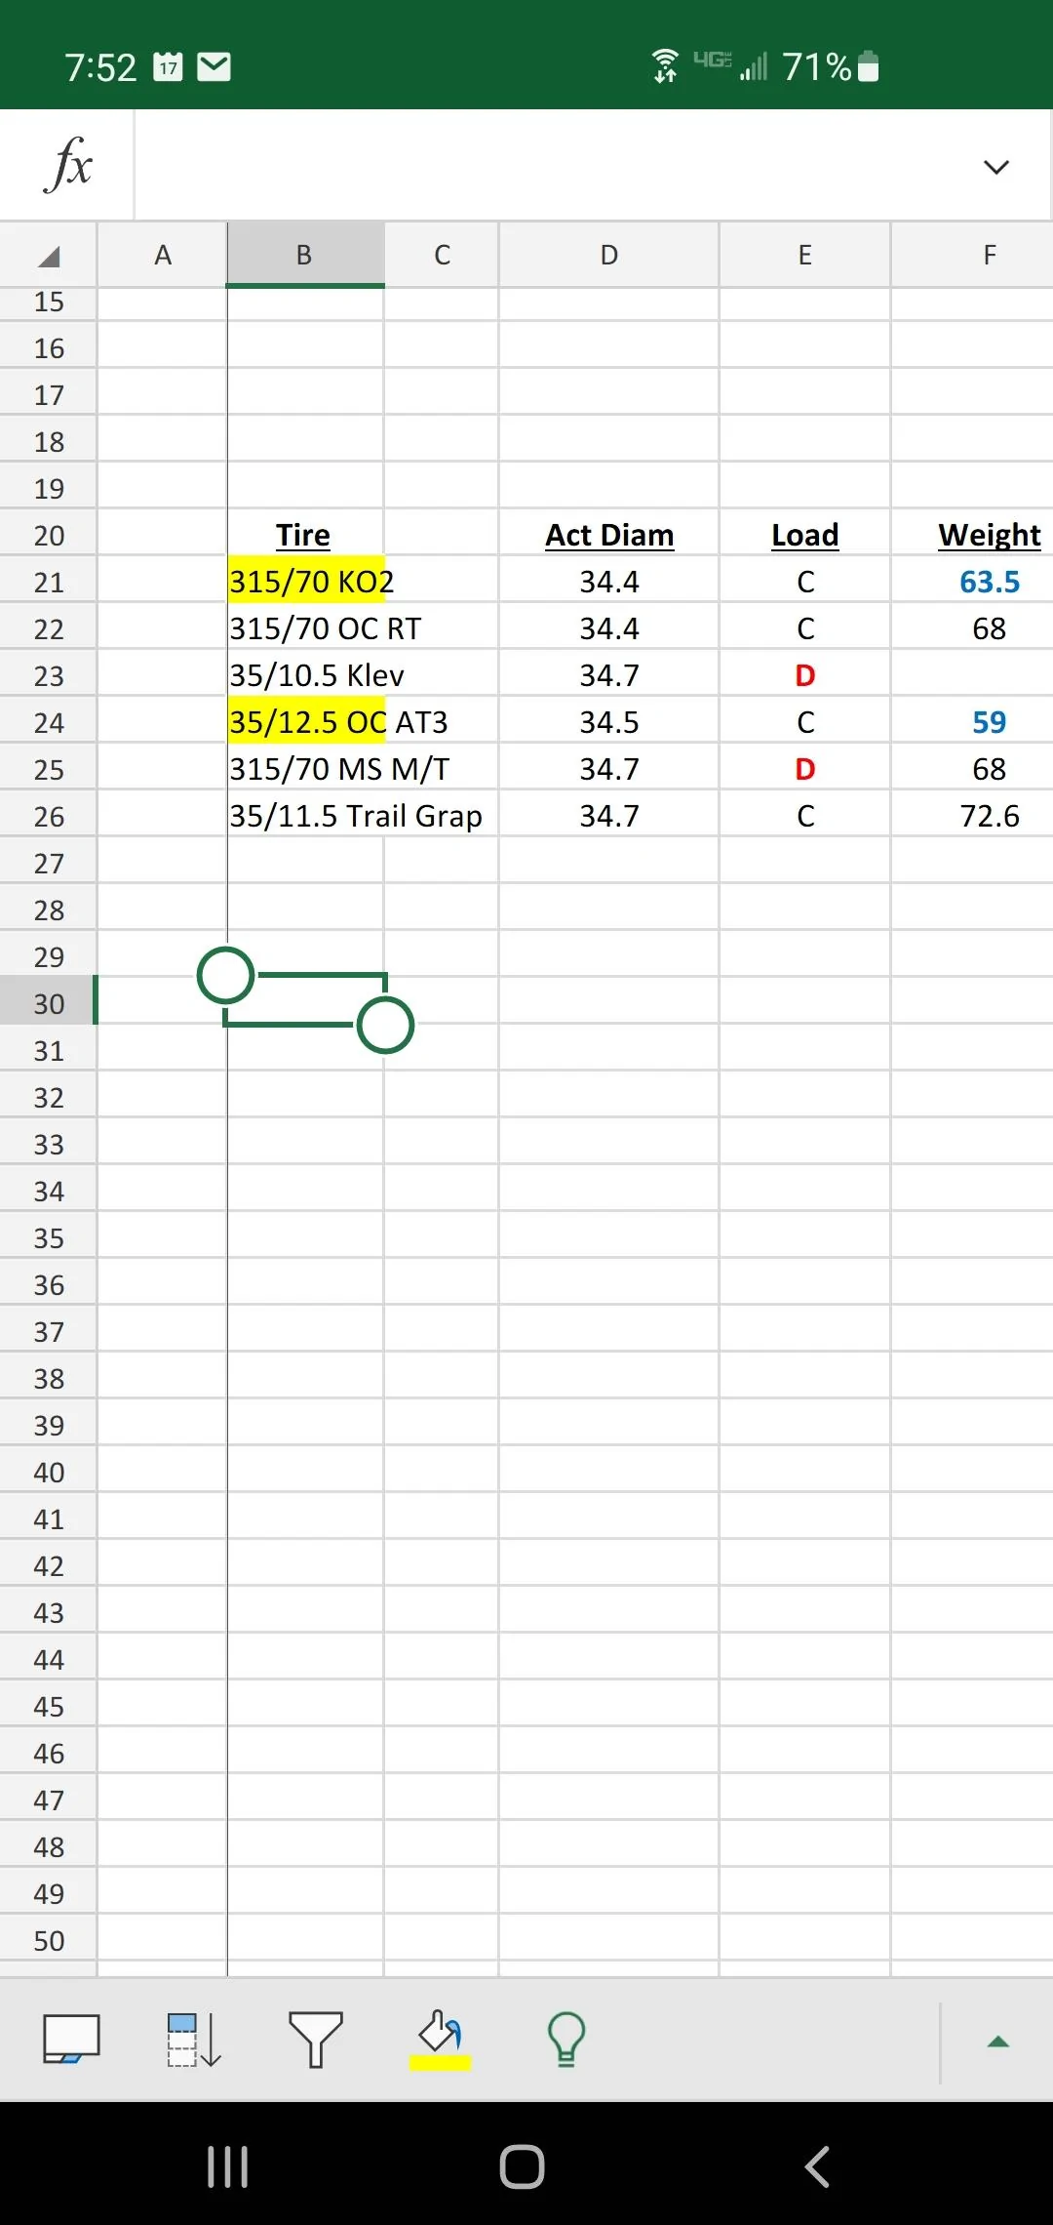This screenshot has height=2225, width=1053.
Task: Select the Weight header cell
Action: 989,535
